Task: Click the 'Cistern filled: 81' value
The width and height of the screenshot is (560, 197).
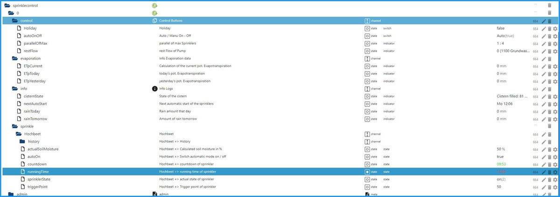Action: (x=513, y=96)
